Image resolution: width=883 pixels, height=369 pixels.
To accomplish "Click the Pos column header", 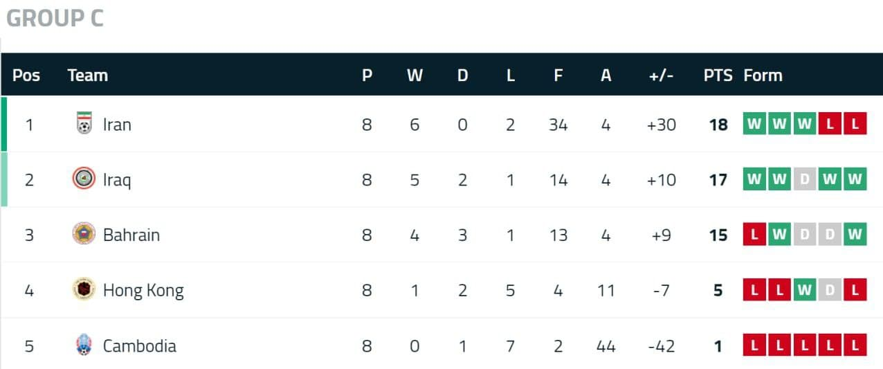I will [x=26, y=75].
